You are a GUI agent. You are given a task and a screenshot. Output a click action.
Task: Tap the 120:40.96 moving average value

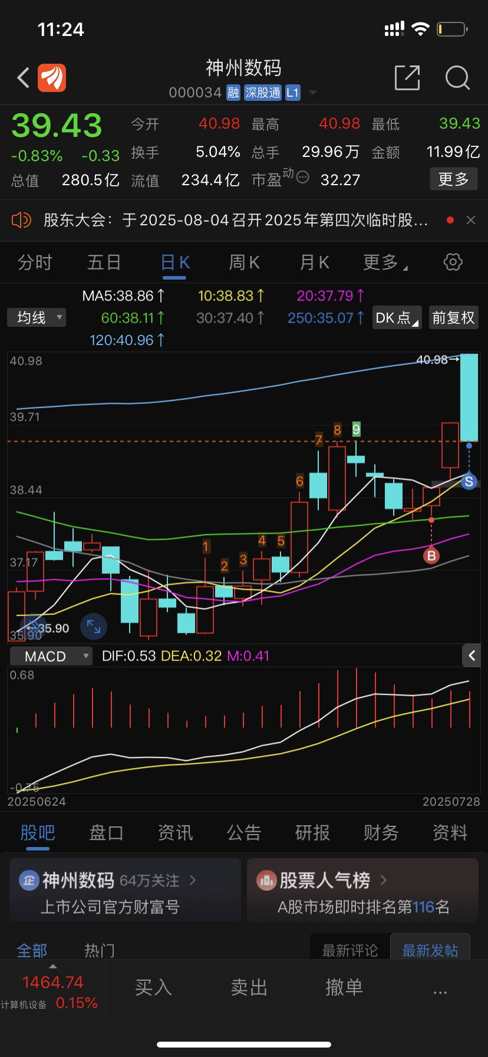[x=127, y=340]
